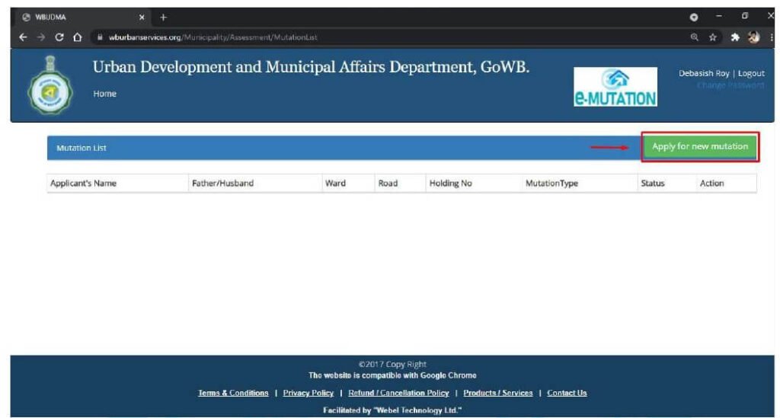
Task: Open a new tab with plus icon
Action: tap(163, 18)
